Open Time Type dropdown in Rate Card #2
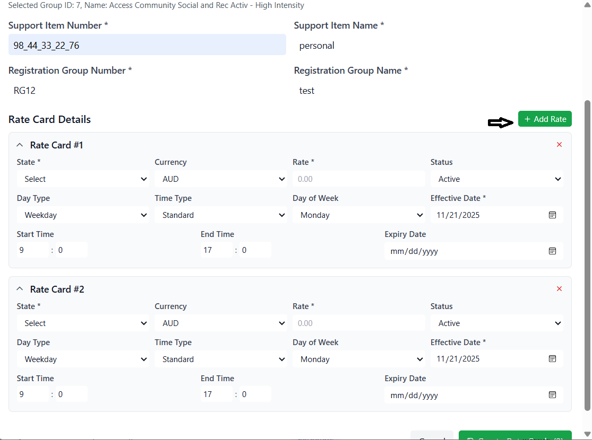This screenshot has width=592, height=440. tap(220, 359)
